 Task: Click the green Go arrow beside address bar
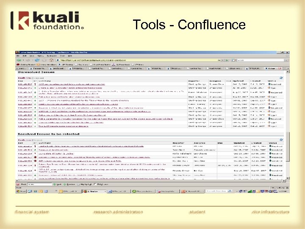[227, 60]
